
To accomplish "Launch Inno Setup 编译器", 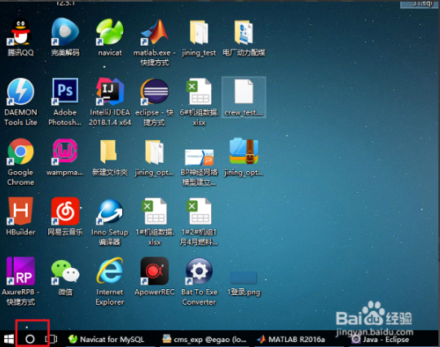I will [110, 222].
